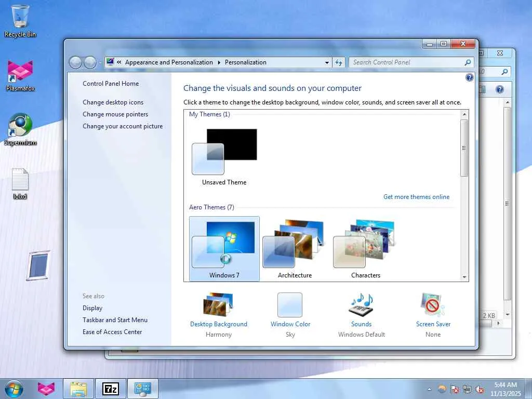The image size is (532, 399).
Task: Click Get more themes online
Action: pos(416,197)
